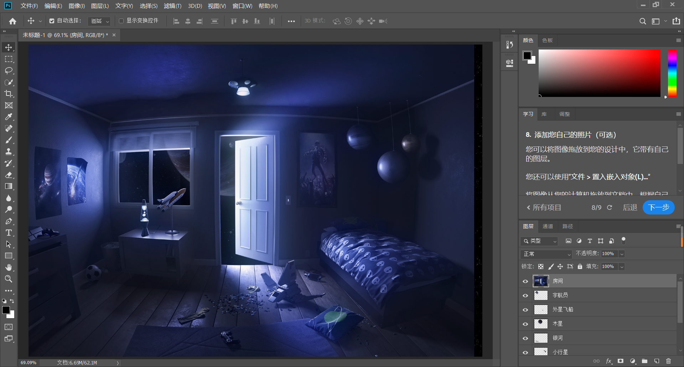Select the Path Selection tool
684x367 pixels.
click(x=9, y=244)
